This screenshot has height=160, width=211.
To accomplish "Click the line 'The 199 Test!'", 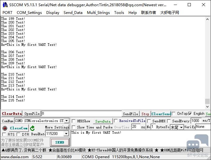I will tap(13, 19).
